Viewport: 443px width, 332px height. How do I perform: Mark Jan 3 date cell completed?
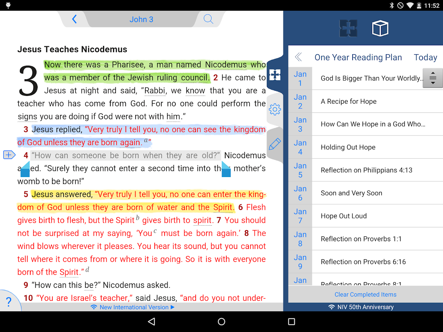tap(300, 124)
